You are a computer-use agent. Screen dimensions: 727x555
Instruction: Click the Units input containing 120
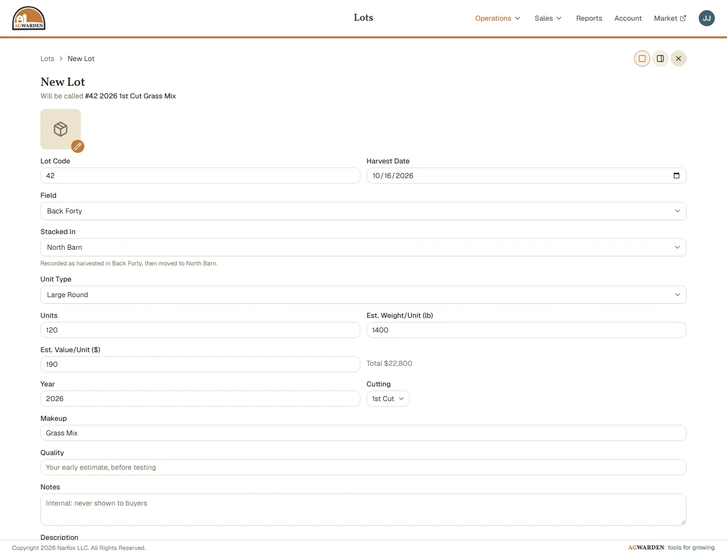200,330
